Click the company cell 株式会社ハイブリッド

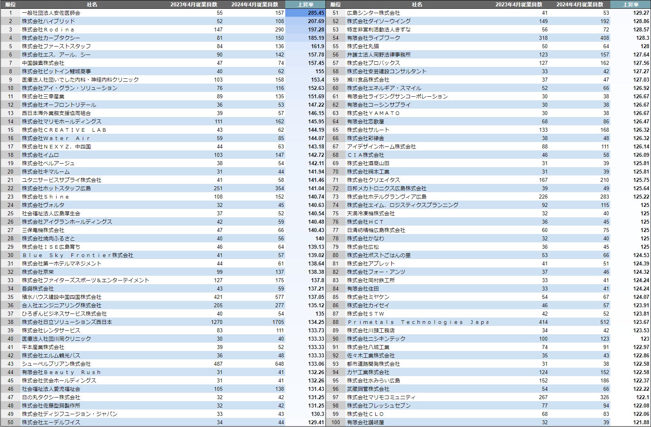(48, 21)
